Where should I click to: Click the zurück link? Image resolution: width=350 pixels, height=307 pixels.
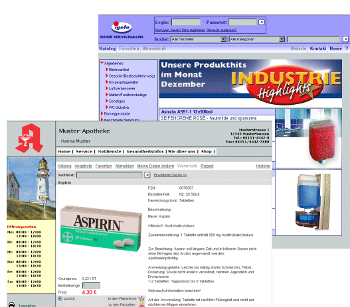click(x=70, y=298)
